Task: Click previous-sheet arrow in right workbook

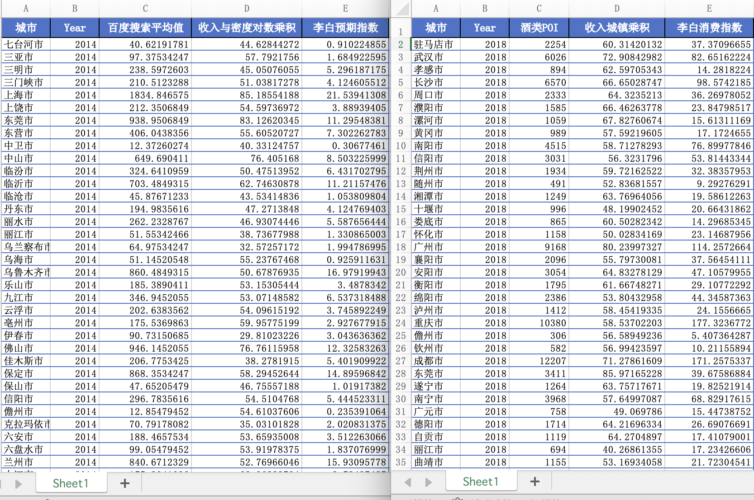Action: coord(408,482)
